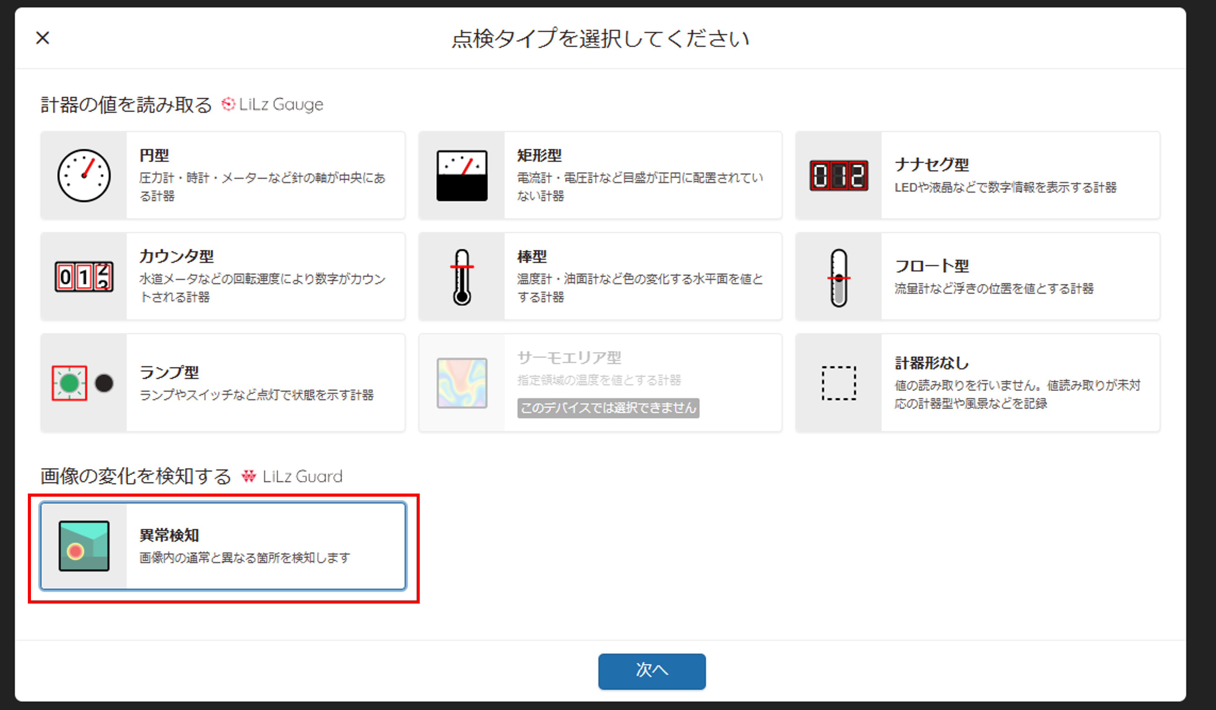Image resolution: width=1216 pixels, height=710 pixels.
Task: Select the 異常検知 card title
Action: click(x=169, y=535)
